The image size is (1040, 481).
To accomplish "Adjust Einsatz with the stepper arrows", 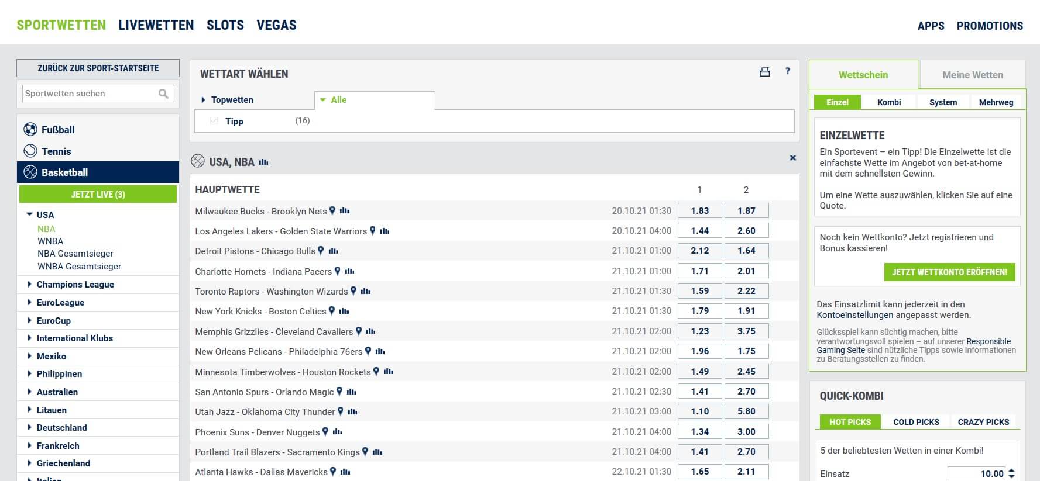I will click(1012, 473).
